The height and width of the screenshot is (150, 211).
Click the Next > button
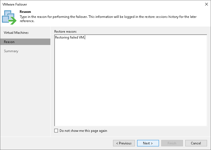click(148, 143)
